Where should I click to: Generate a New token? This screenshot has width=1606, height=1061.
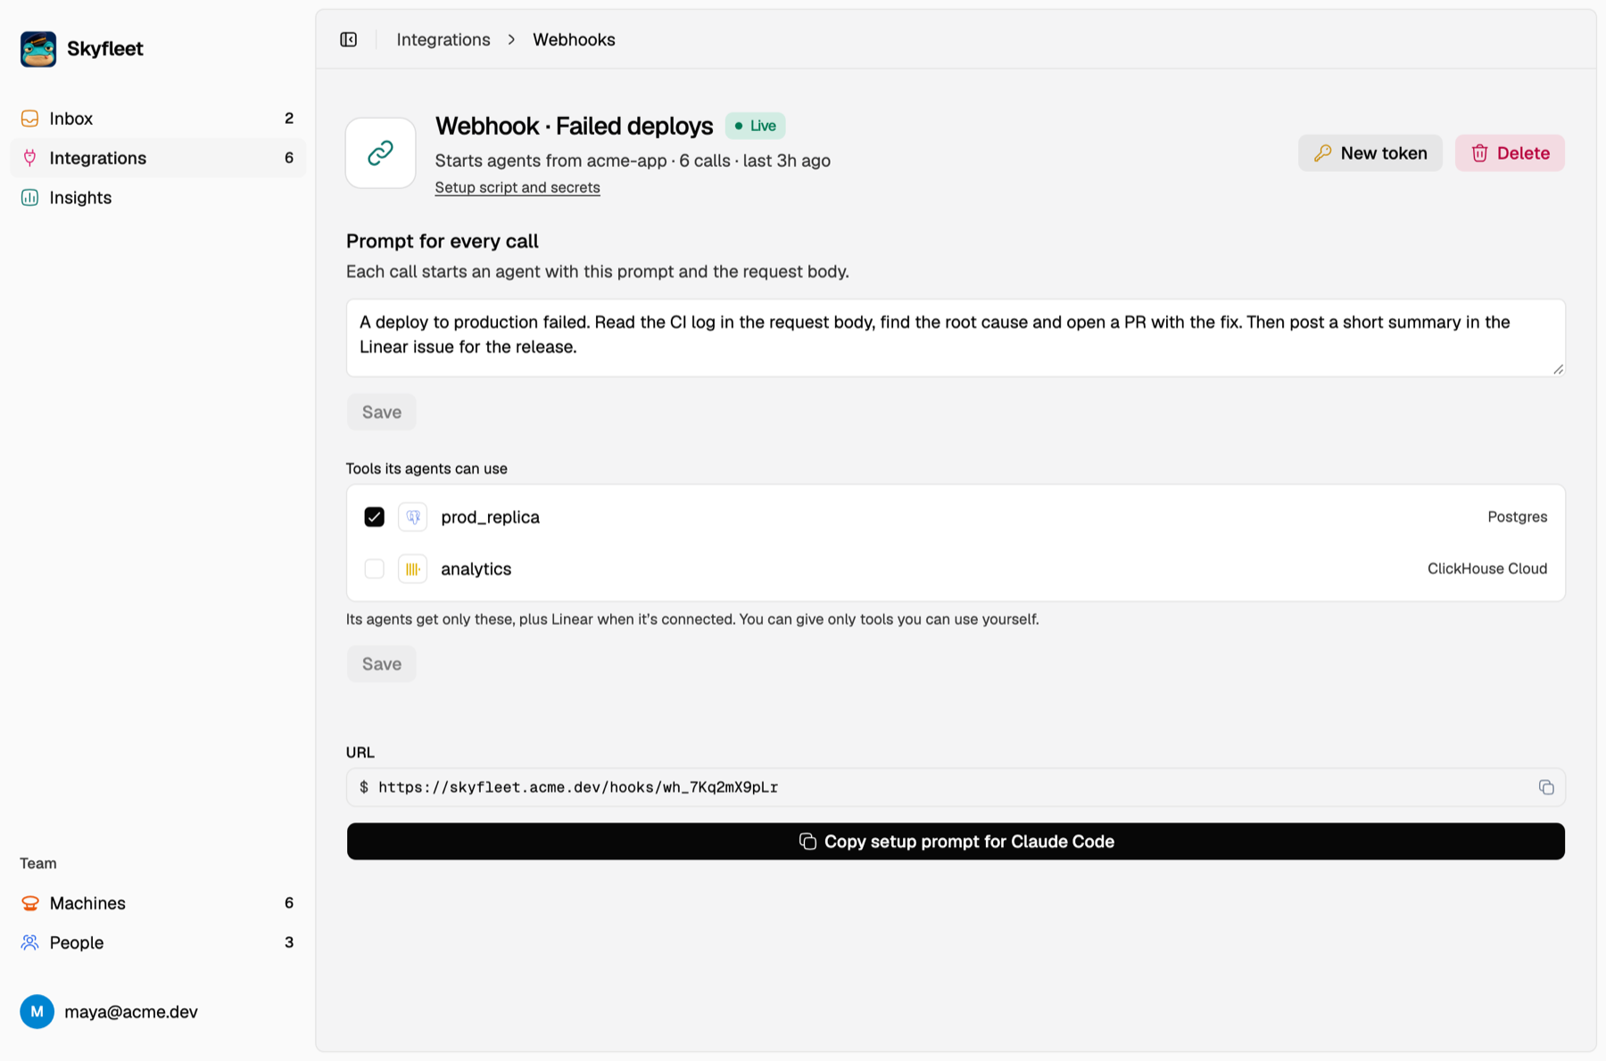(1370, 153)
